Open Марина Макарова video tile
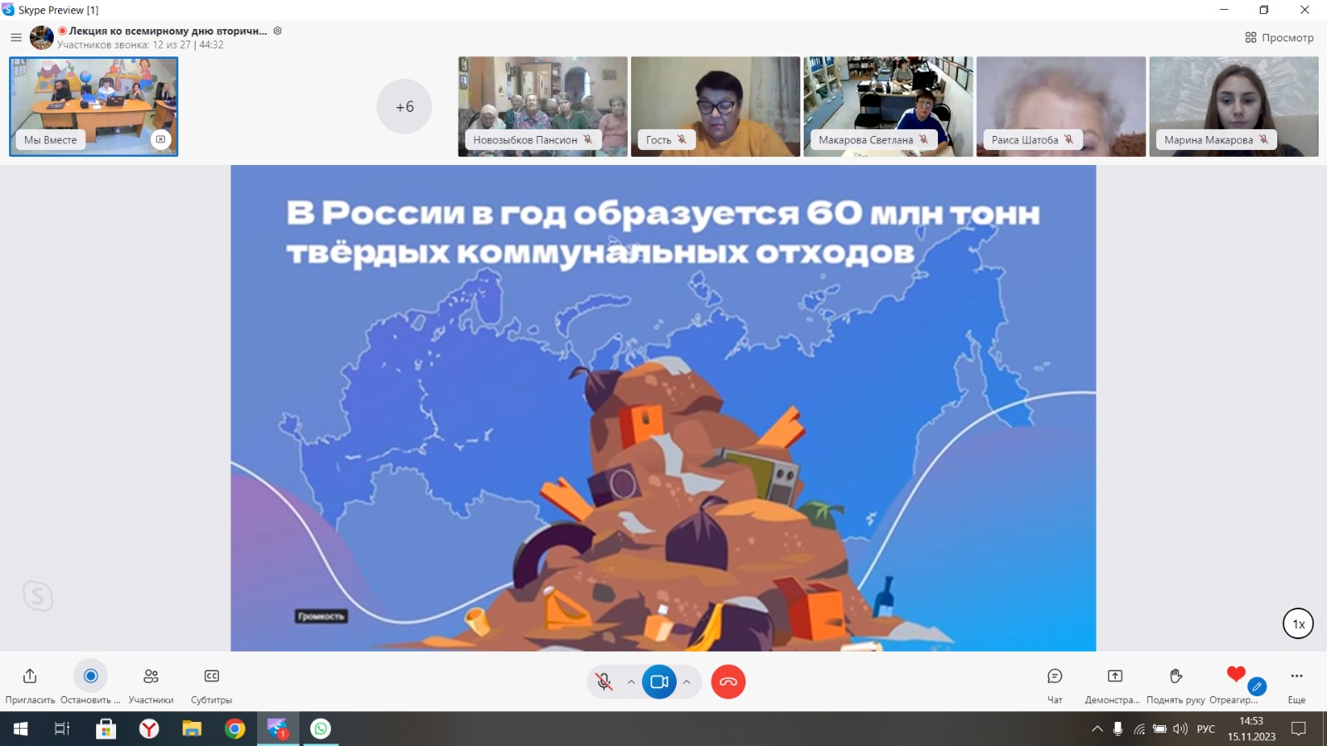The image size is (1327, 746). (x=1233, y=106)
